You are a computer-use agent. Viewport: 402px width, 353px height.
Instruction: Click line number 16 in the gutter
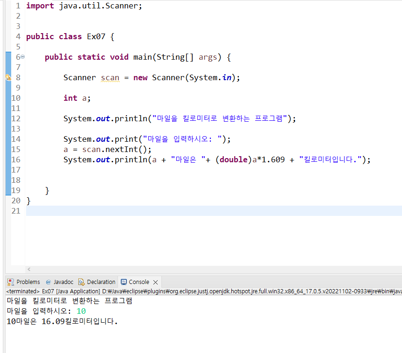point(16,159)
